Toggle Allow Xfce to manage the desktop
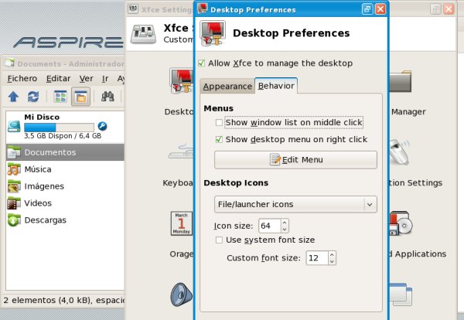464x320 pixels. pos(203,63)
